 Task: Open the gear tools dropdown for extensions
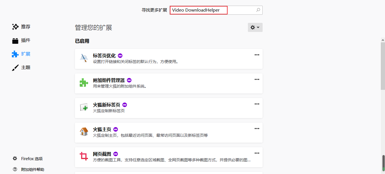[255, 27]
